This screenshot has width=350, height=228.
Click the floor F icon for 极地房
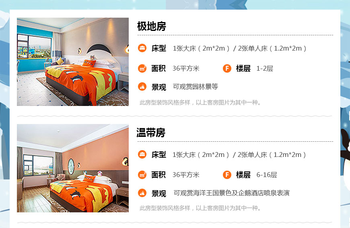pyautogui.click(x=227, y=68)
